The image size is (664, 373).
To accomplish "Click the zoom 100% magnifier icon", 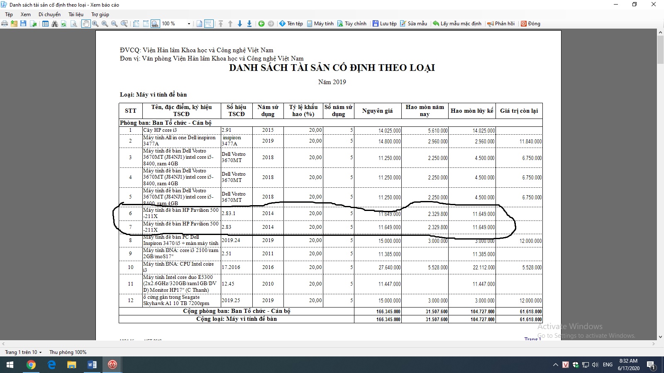I will click(155, 24).
